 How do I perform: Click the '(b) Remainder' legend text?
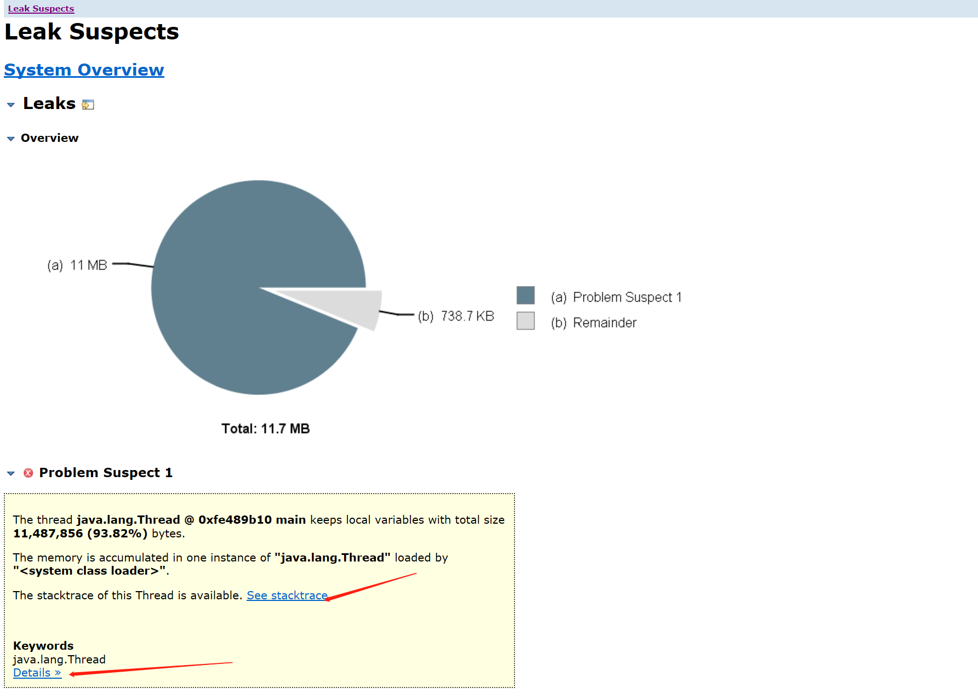coord(594,323)
